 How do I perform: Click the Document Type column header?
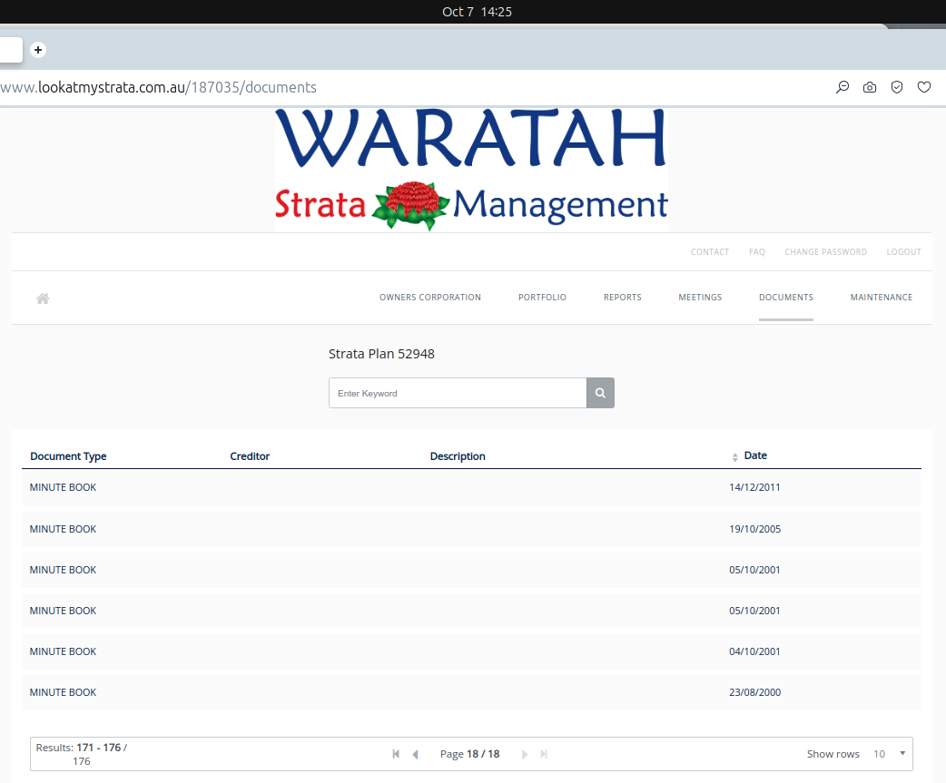point(68,456)
